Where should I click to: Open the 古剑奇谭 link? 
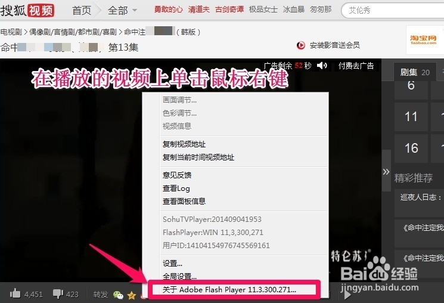[x=229, y=10]
